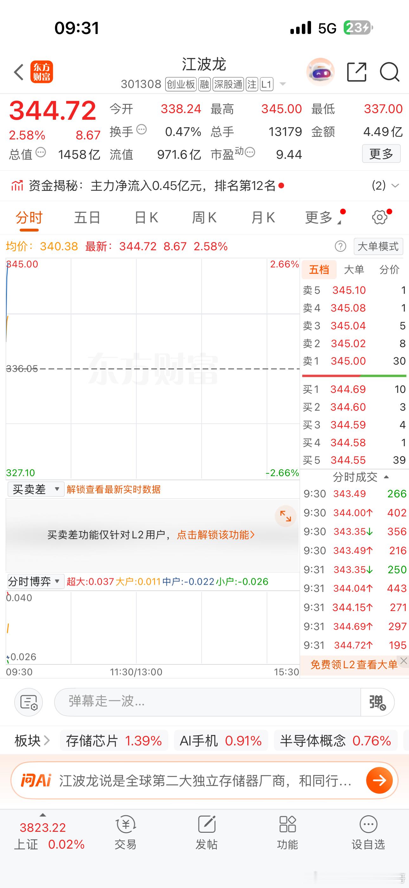Tap 设自选 add watchlist icon
This screenshot has width=409, height=888.
pos(368,824)
